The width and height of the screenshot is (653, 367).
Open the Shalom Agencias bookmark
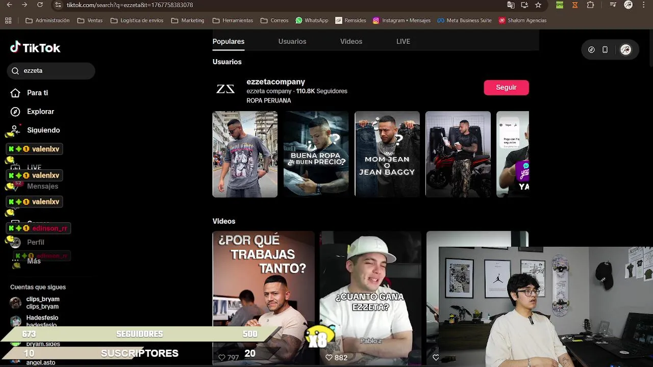(522, 20)
